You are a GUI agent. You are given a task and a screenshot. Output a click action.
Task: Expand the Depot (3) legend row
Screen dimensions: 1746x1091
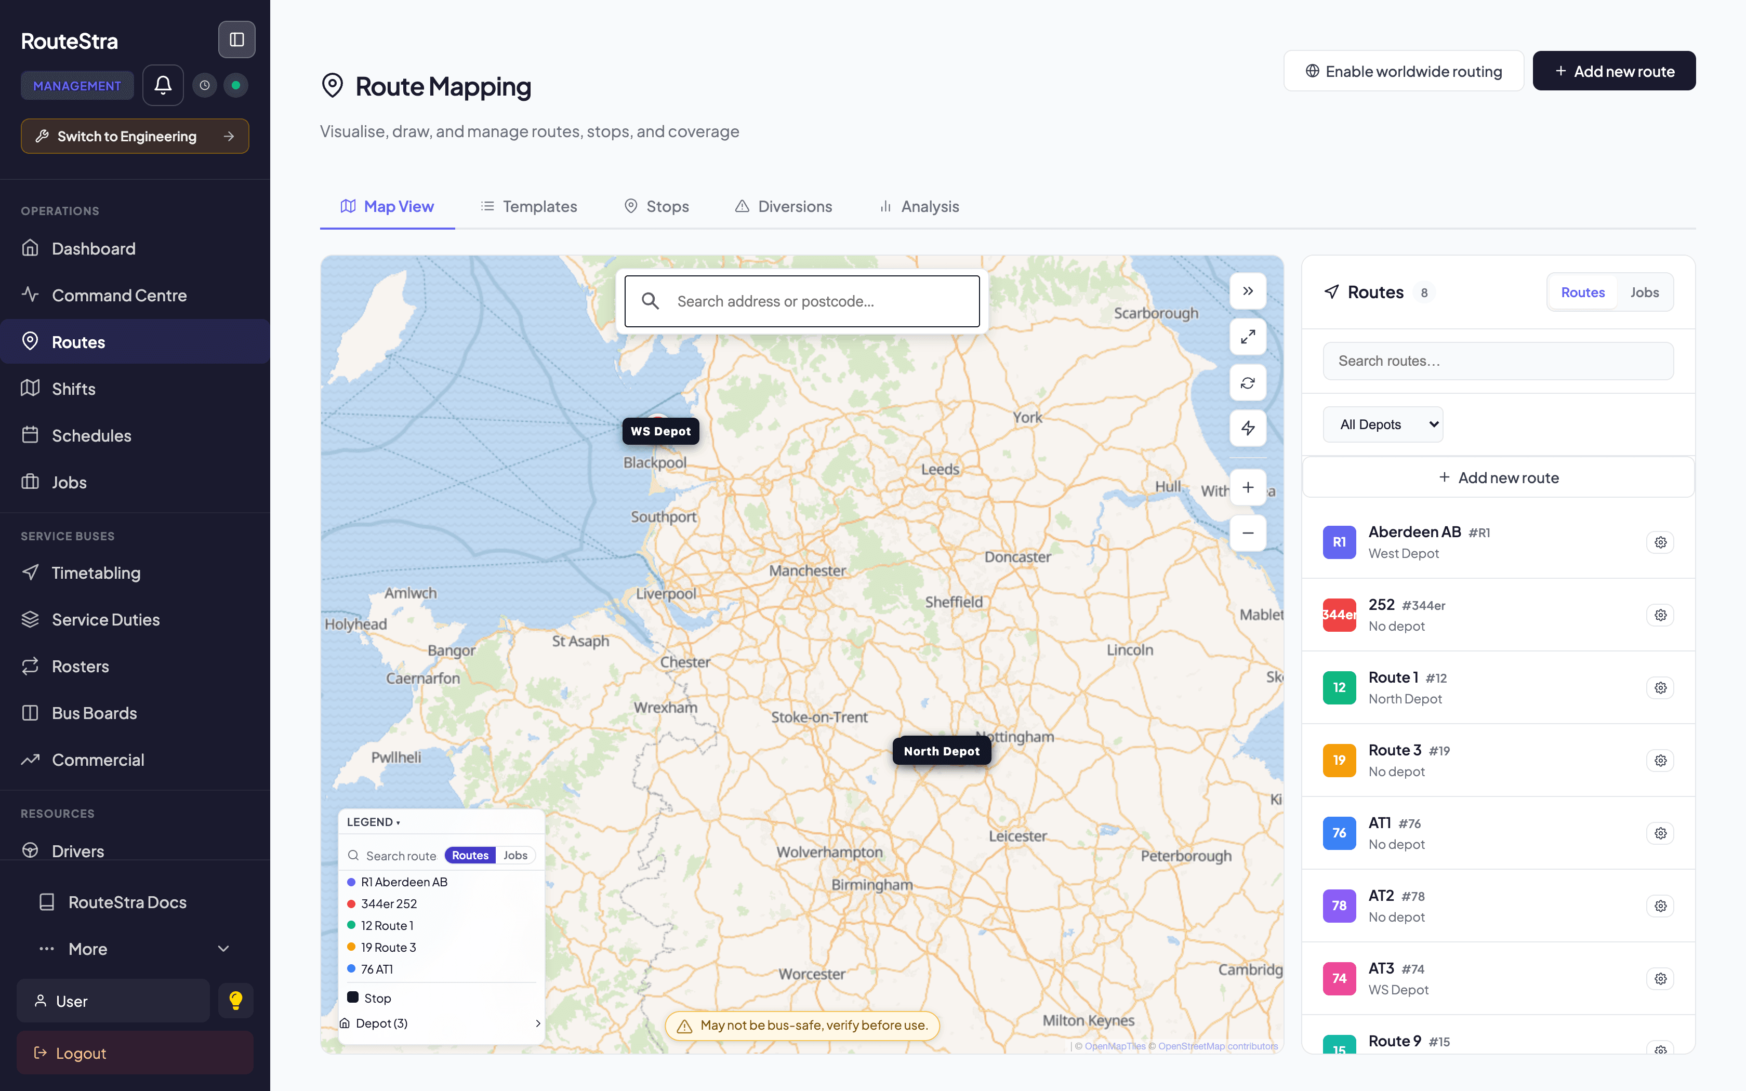[441, 1023]
